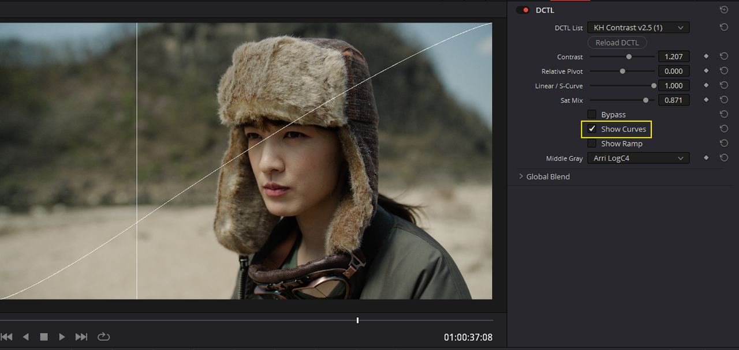Disable the DCTL effect with the red switch
This screenshot has height=350, width=739.
pyautogui.click(x=523, y=10)
